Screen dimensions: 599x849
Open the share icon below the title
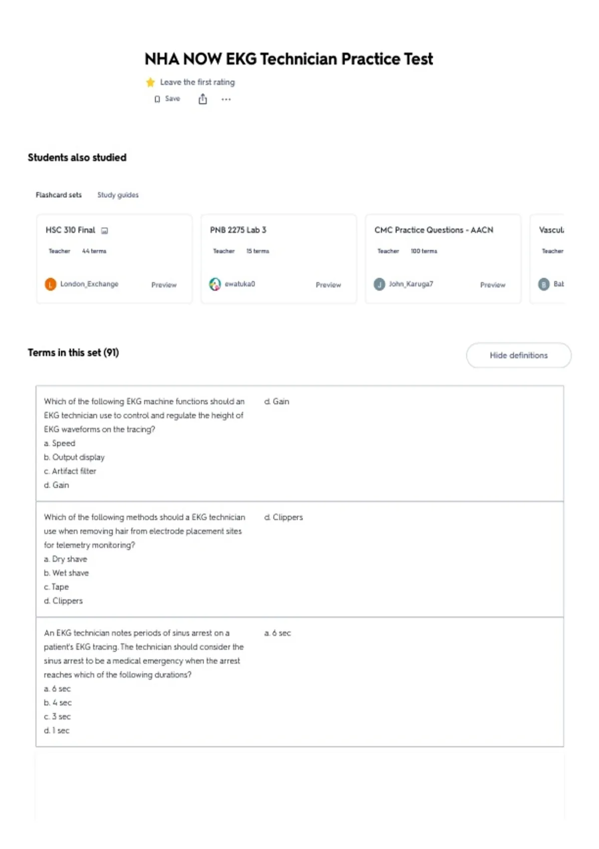coord(203,99)
